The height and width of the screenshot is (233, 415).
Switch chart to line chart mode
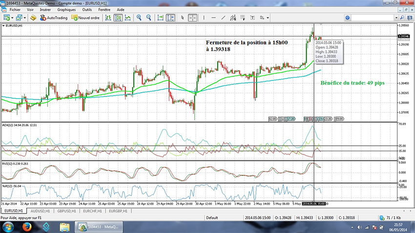pos(128,18)
